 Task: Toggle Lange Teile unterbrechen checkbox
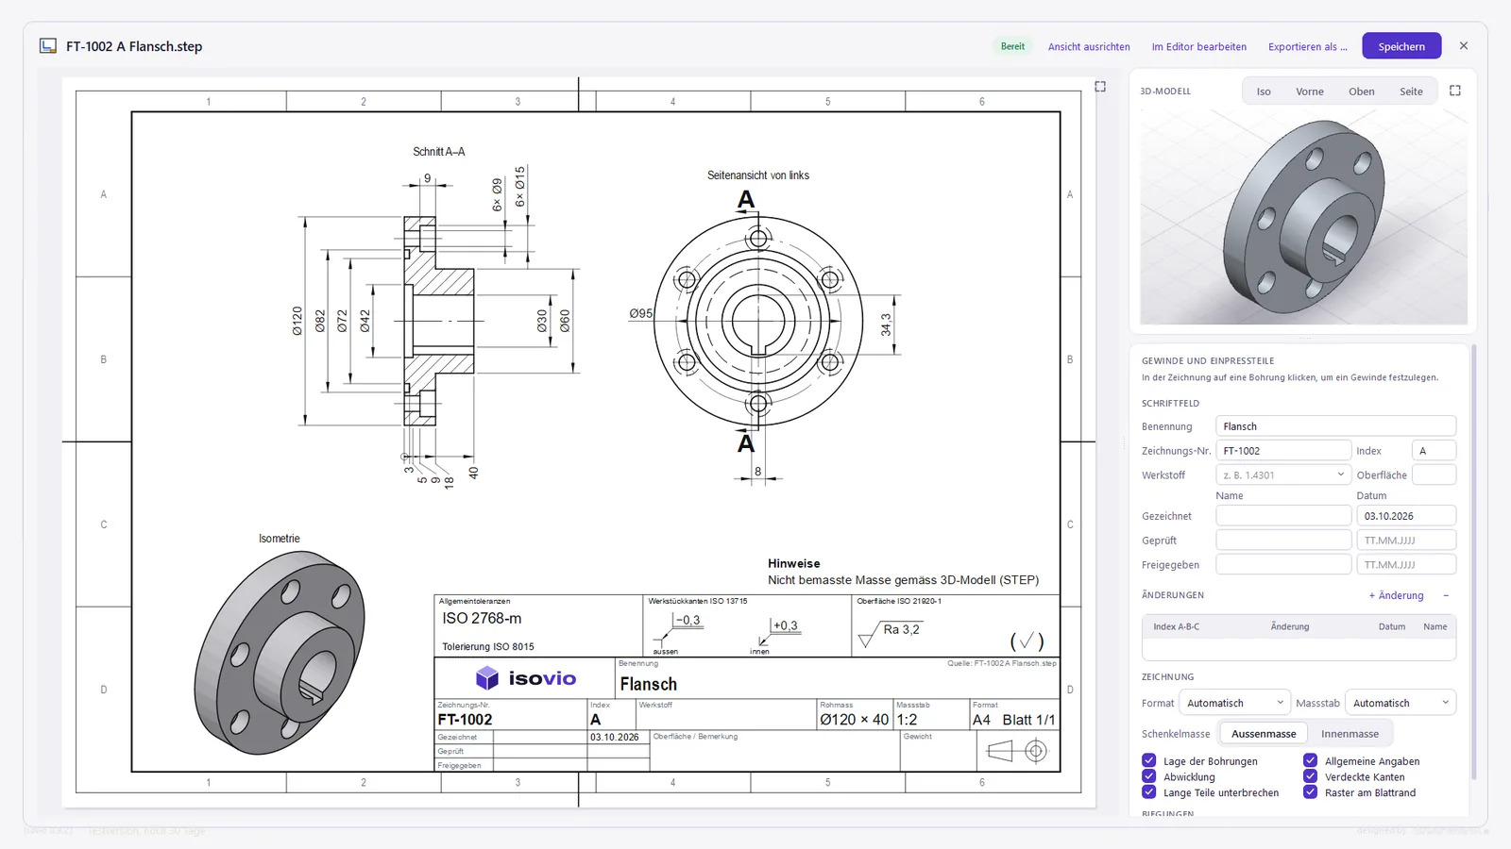[1149, 792]
